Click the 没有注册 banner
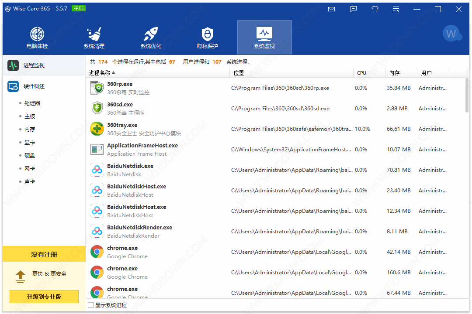 [x=44, y=254]
